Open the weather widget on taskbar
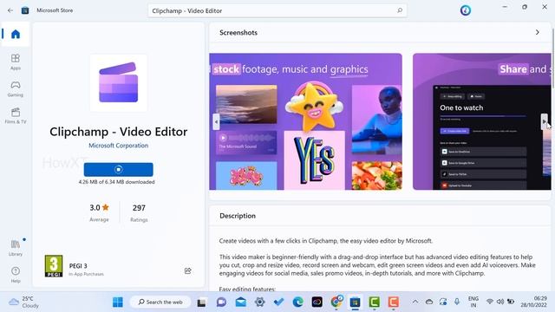The width and height of the screenshot is (555, 312). click(x=23, y=302)
